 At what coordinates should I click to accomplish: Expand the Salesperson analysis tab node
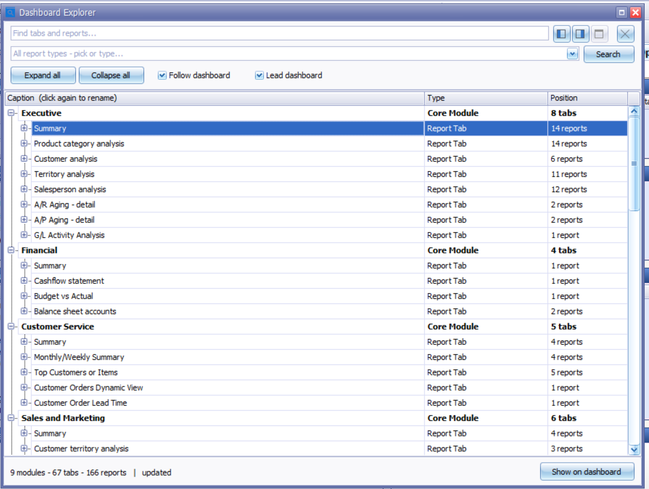(24, 189)
